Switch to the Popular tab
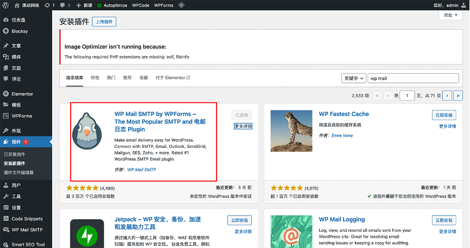470x248 pixels. tap(111, 78)
